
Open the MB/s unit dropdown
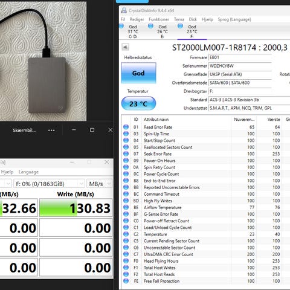[x=99, y=184]
